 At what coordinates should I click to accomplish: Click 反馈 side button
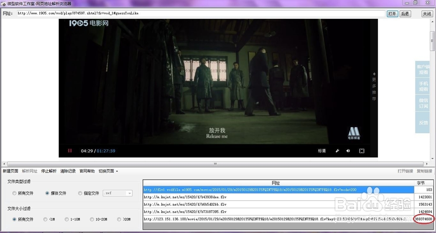click(423, 122)
